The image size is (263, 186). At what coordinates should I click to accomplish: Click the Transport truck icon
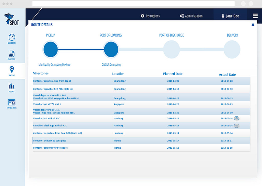point(12,54)
